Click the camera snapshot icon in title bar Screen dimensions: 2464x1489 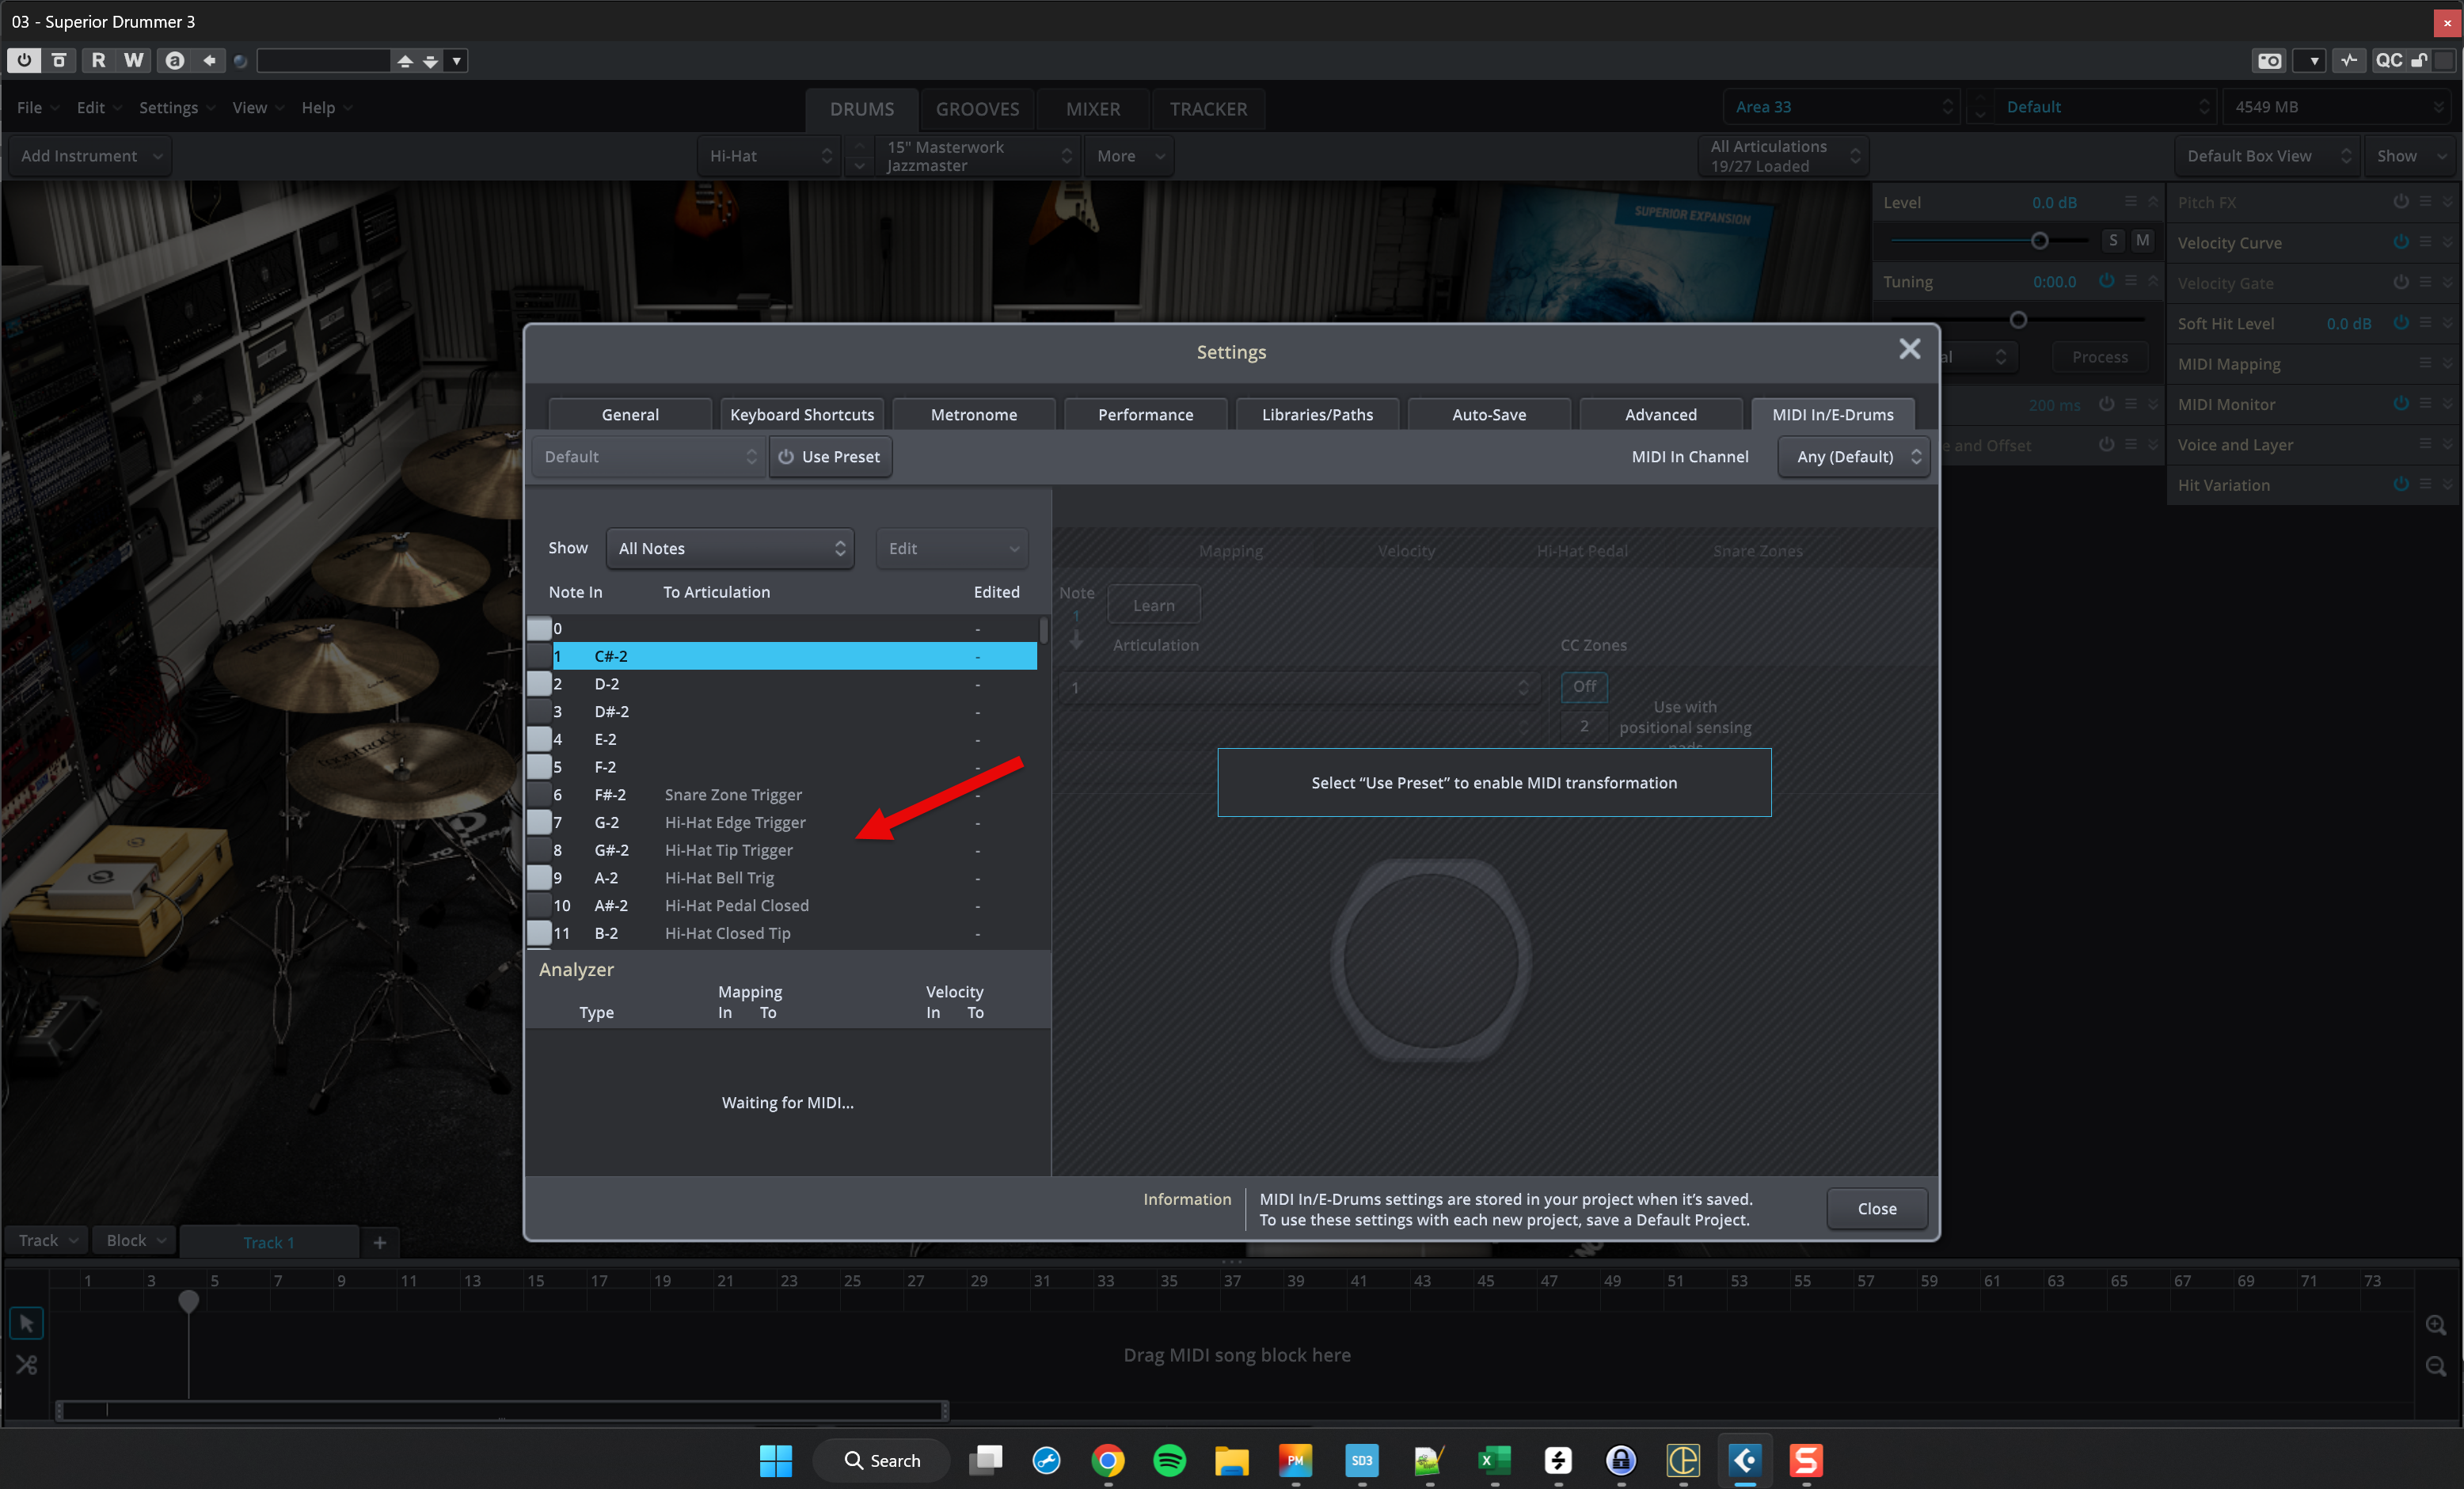(2269, 60)
